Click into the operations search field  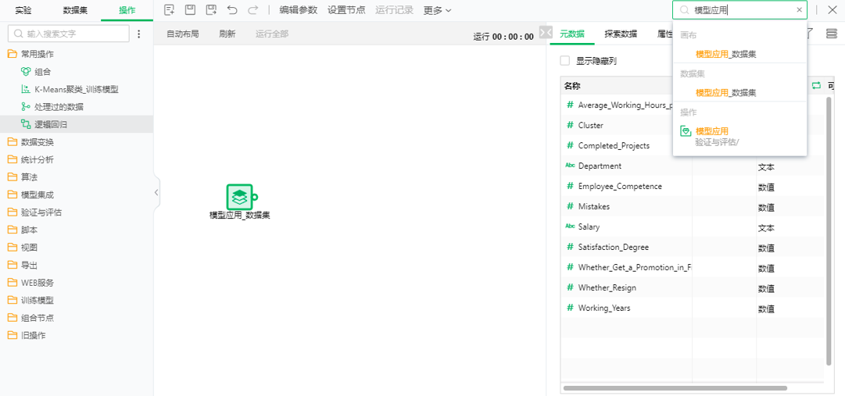(x=69, y=34)
